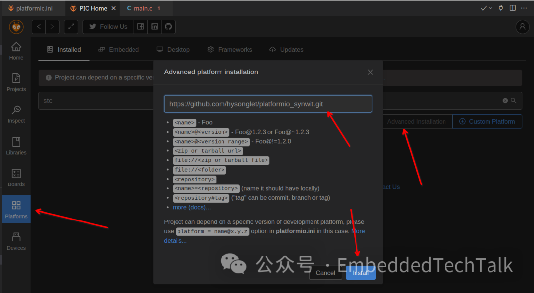Image resolution: width=534 pixels, height=293 pixels.
Task: Click the PIO Home navigation back arrow
Action: (39, 27)
